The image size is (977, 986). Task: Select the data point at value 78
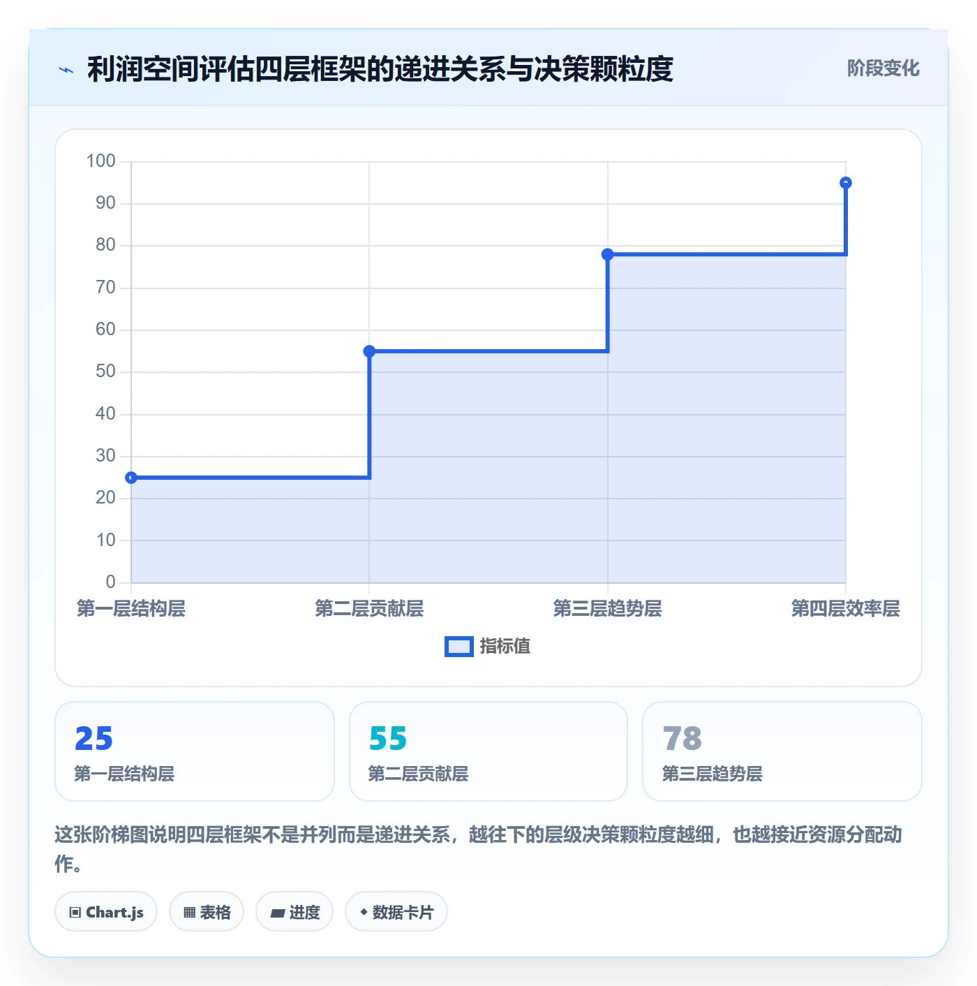click(x=608, y=254)
